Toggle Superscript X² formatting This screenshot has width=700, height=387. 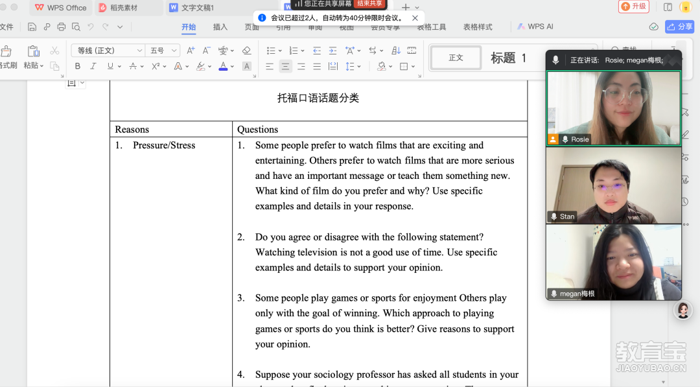coord(156,66)
